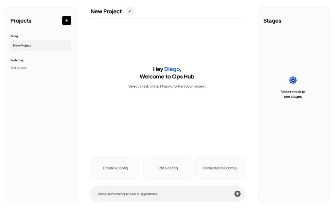Click the blue gear icon in Stages
The image size is (335, 209).
(293, 80)
